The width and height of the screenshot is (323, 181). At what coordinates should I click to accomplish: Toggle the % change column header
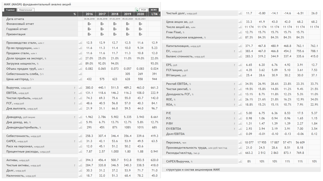click(75, 14)
